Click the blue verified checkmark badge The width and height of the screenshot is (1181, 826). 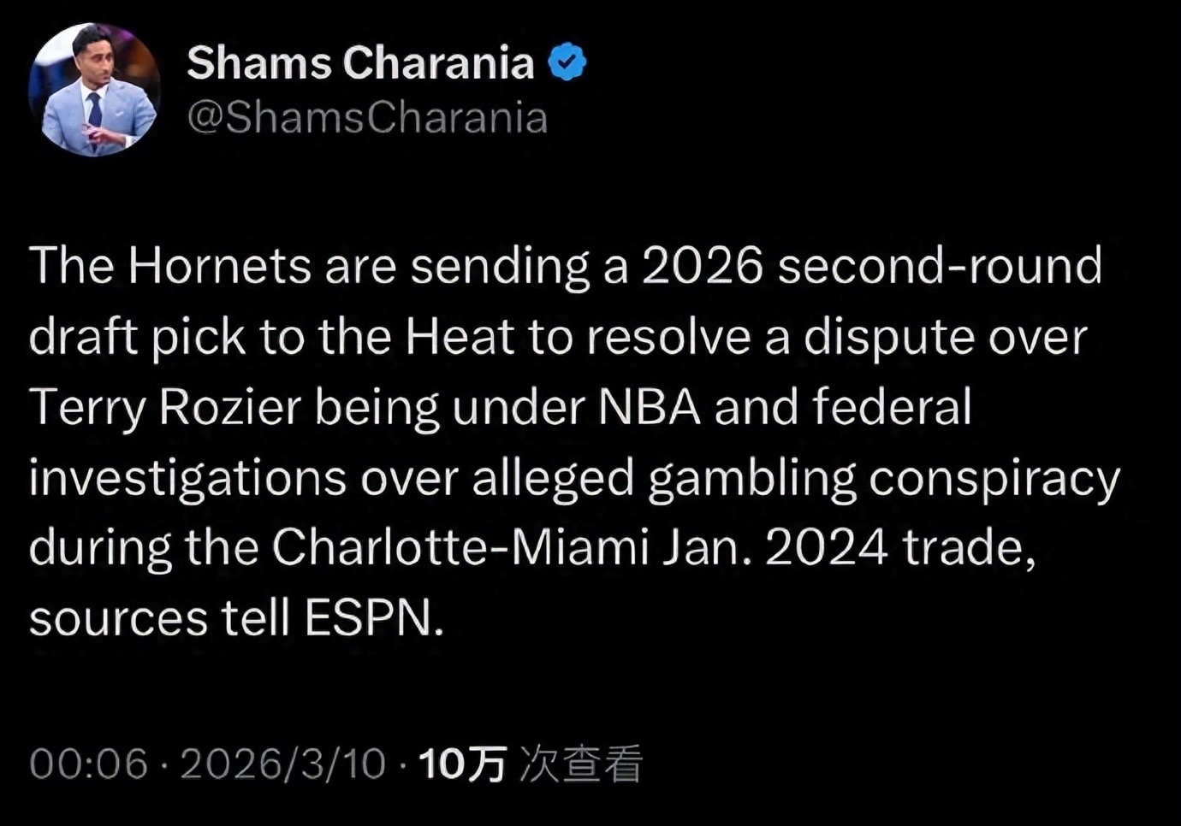tap(567, 62)
